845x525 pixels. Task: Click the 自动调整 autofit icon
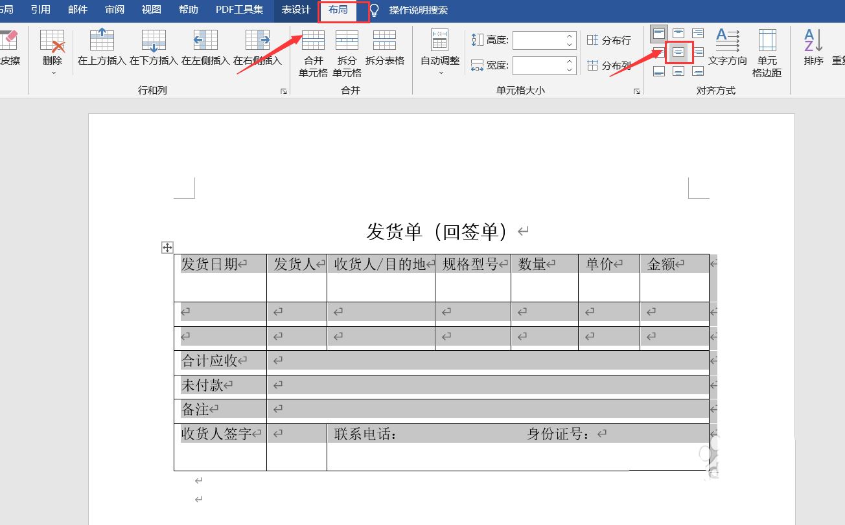point(440,40)
